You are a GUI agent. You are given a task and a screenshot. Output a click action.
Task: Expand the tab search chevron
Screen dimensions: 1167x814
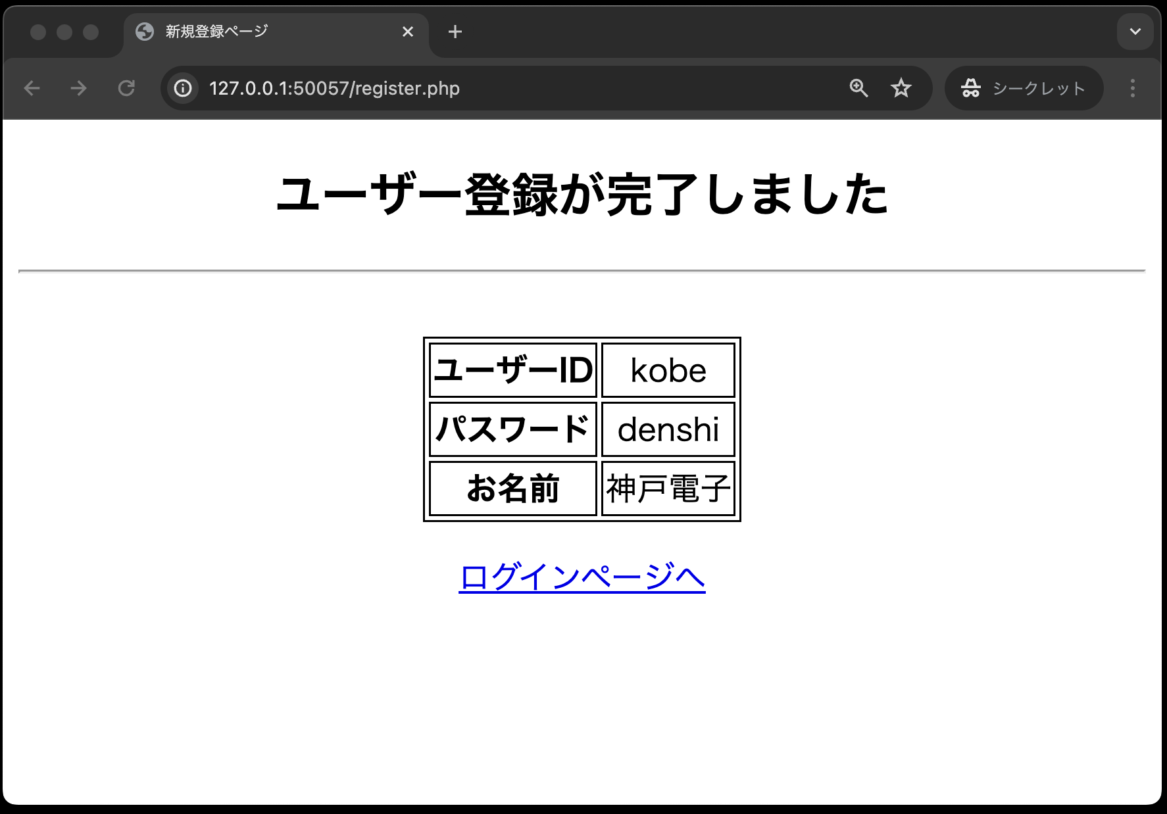tap(1135, 32)
